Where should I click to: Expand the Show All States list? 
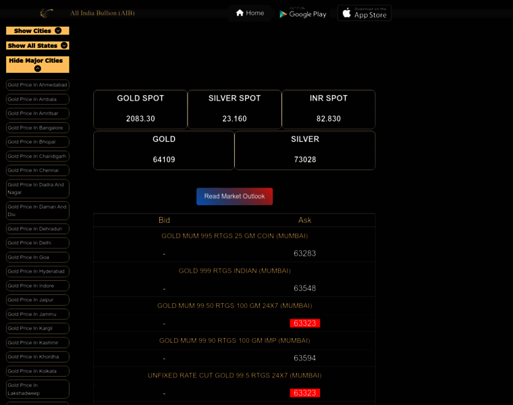(x=38, y=45)
